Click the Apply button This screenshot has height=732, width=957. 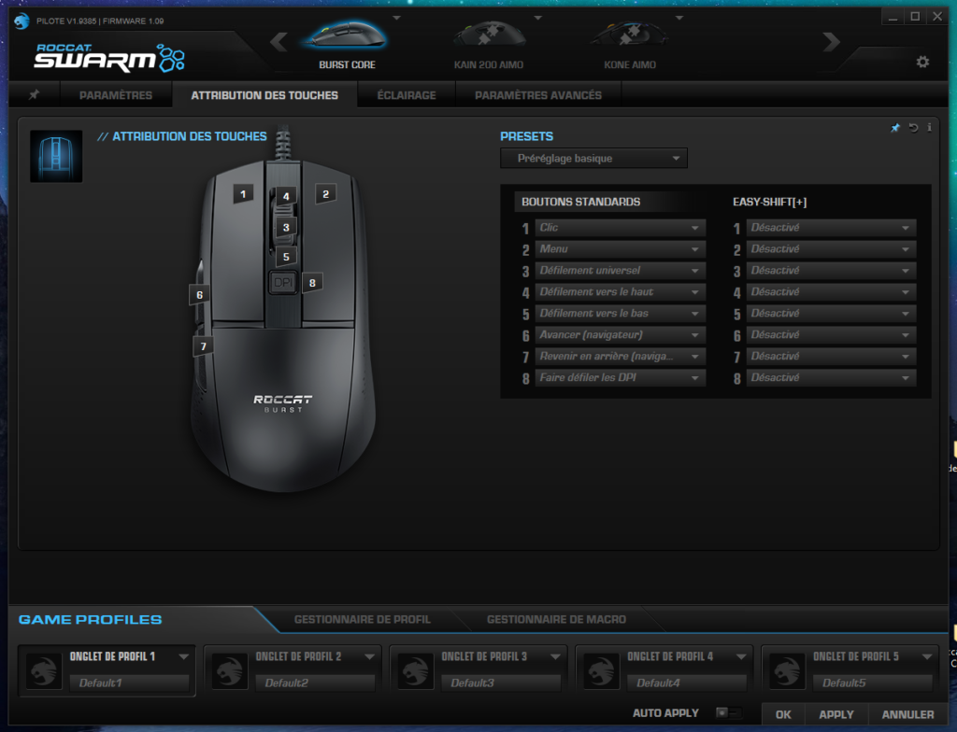(836, 714)
